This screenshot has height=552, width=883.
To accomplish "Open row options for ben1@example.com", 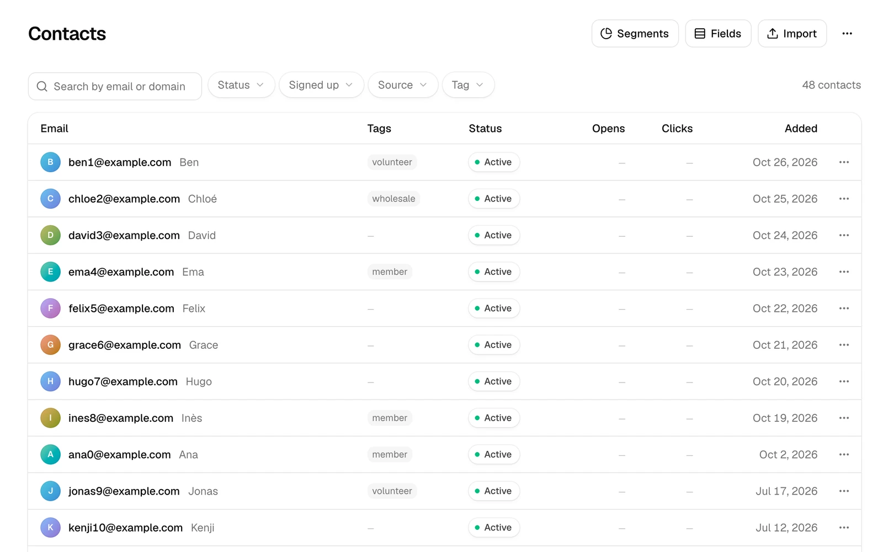I will click(x=844, y=162).
